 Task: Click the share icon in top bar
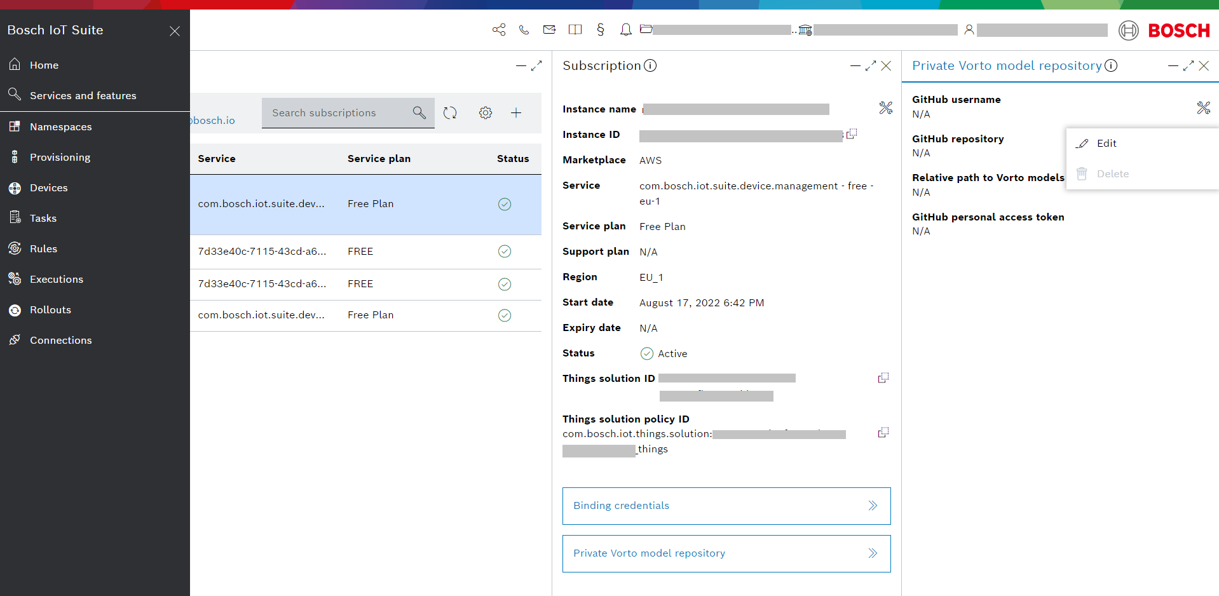pos(499,30)
